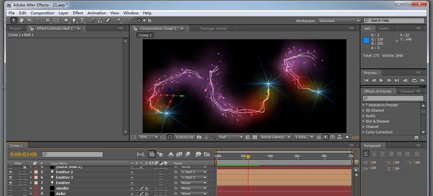Click Frame Blending icon in timeline header
The width and height of the screenshot is (433, 196).
pyautogui.click(x=179, y=154)
